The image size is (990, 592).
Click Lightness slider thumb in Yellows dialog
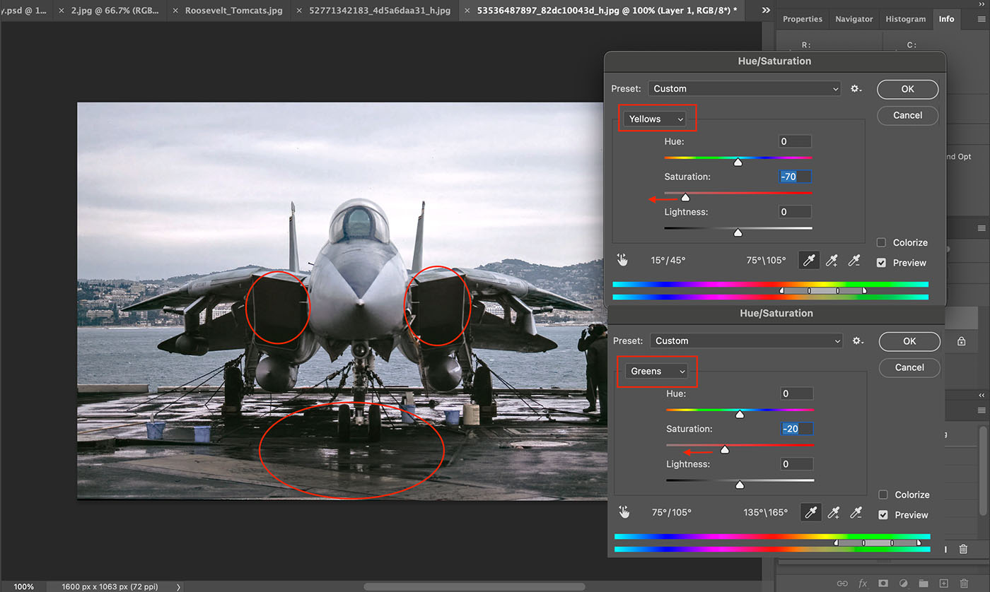pos(738,232)
